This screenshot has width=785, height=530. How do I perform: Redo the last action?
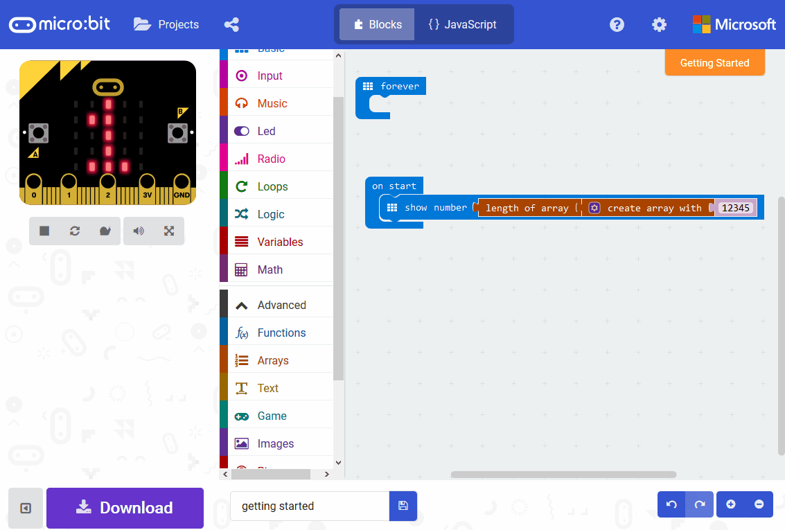(699, 504)
